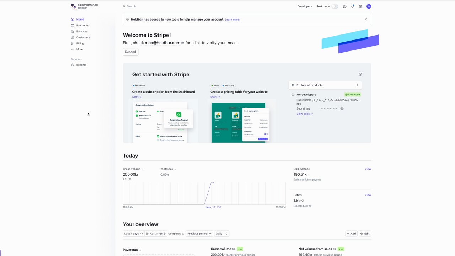Open the Apr 3–Apr 9 date picker

click(x=156, y=234)
